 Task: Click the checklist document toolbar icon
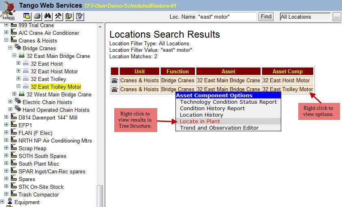tap(79, 16)
